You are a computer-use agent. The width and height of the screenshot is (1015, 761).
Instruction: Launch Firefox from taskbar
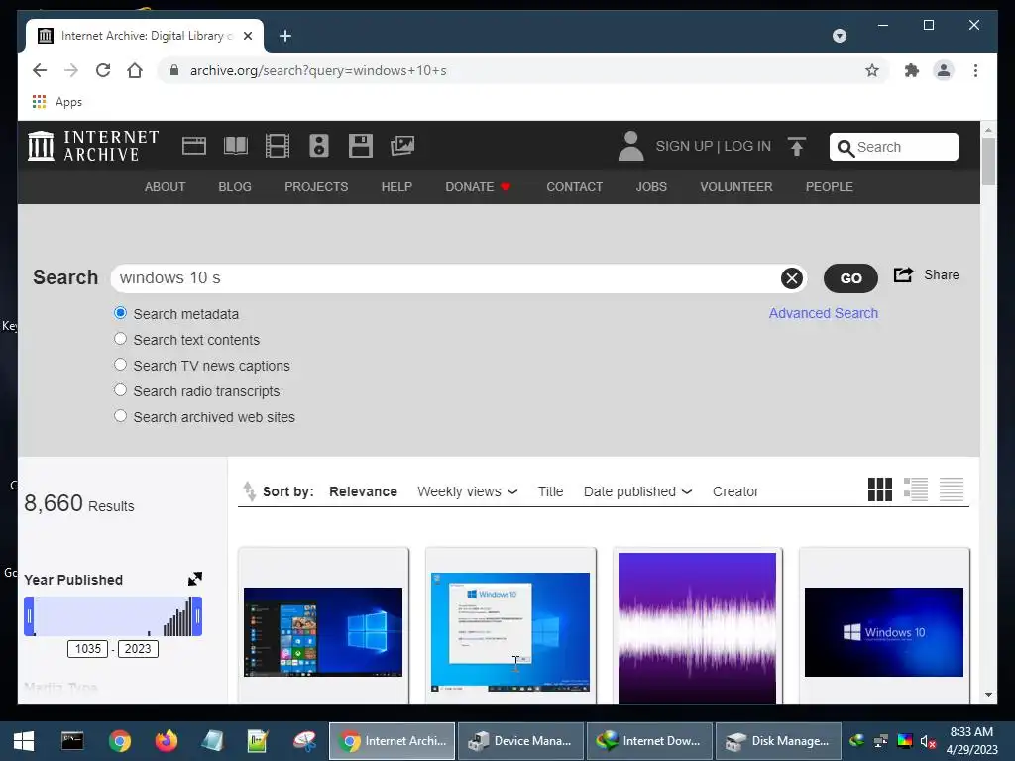[167, 741]
